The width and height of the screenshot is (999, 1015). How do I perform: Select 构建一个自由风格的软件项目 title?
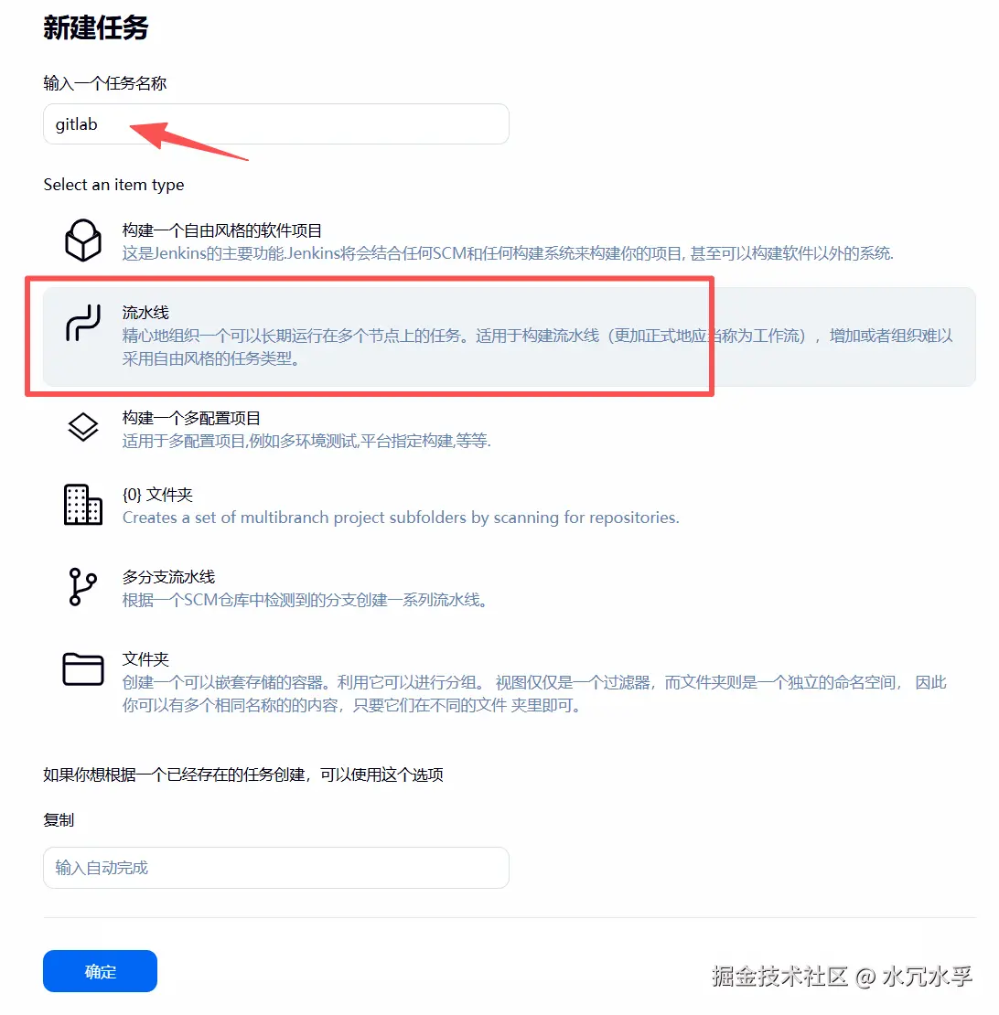[222, 230]
